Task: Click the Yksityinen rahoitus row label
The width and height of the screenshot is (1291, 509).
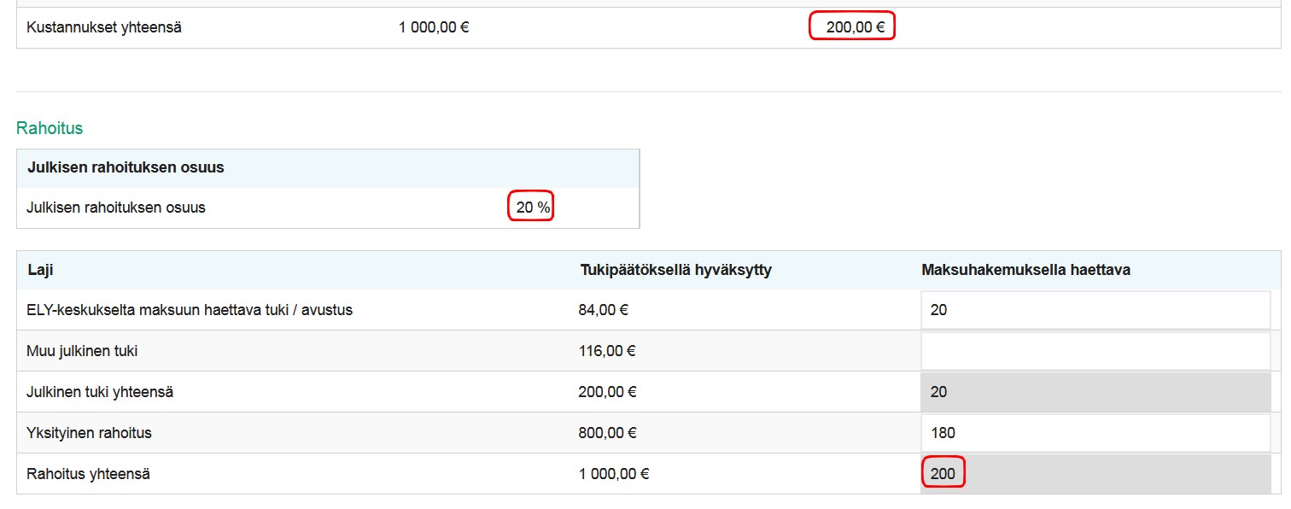Action: click(x=89, y=433)
